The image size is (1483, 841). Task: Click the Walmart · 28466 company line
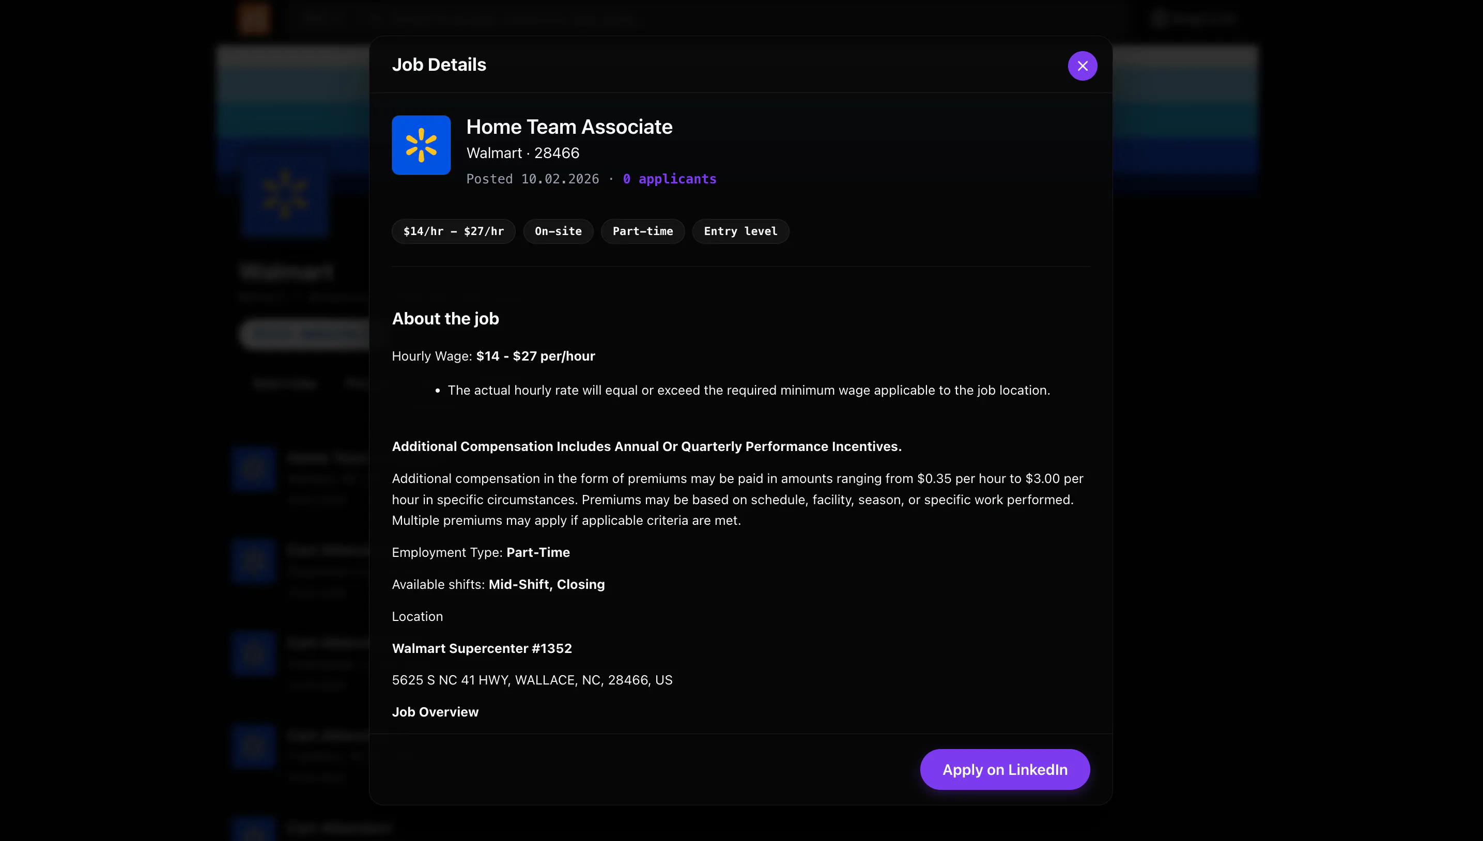[523, 153]
